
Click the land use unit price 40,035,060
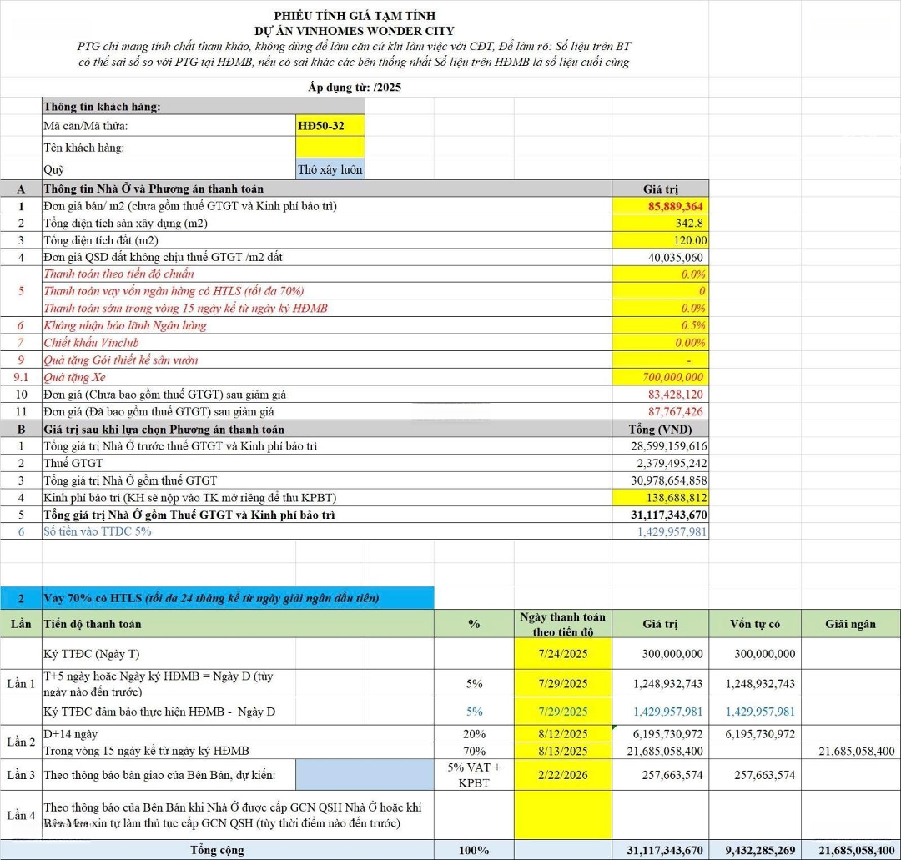660,257
